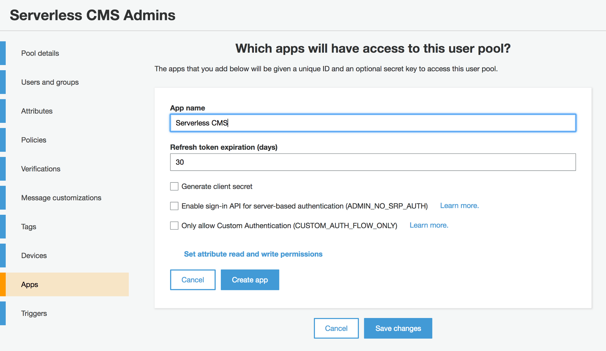The width and height of the screenshot is (606, 351).
Task: Go to Users and groups section
Action: [x=50, y=82]
